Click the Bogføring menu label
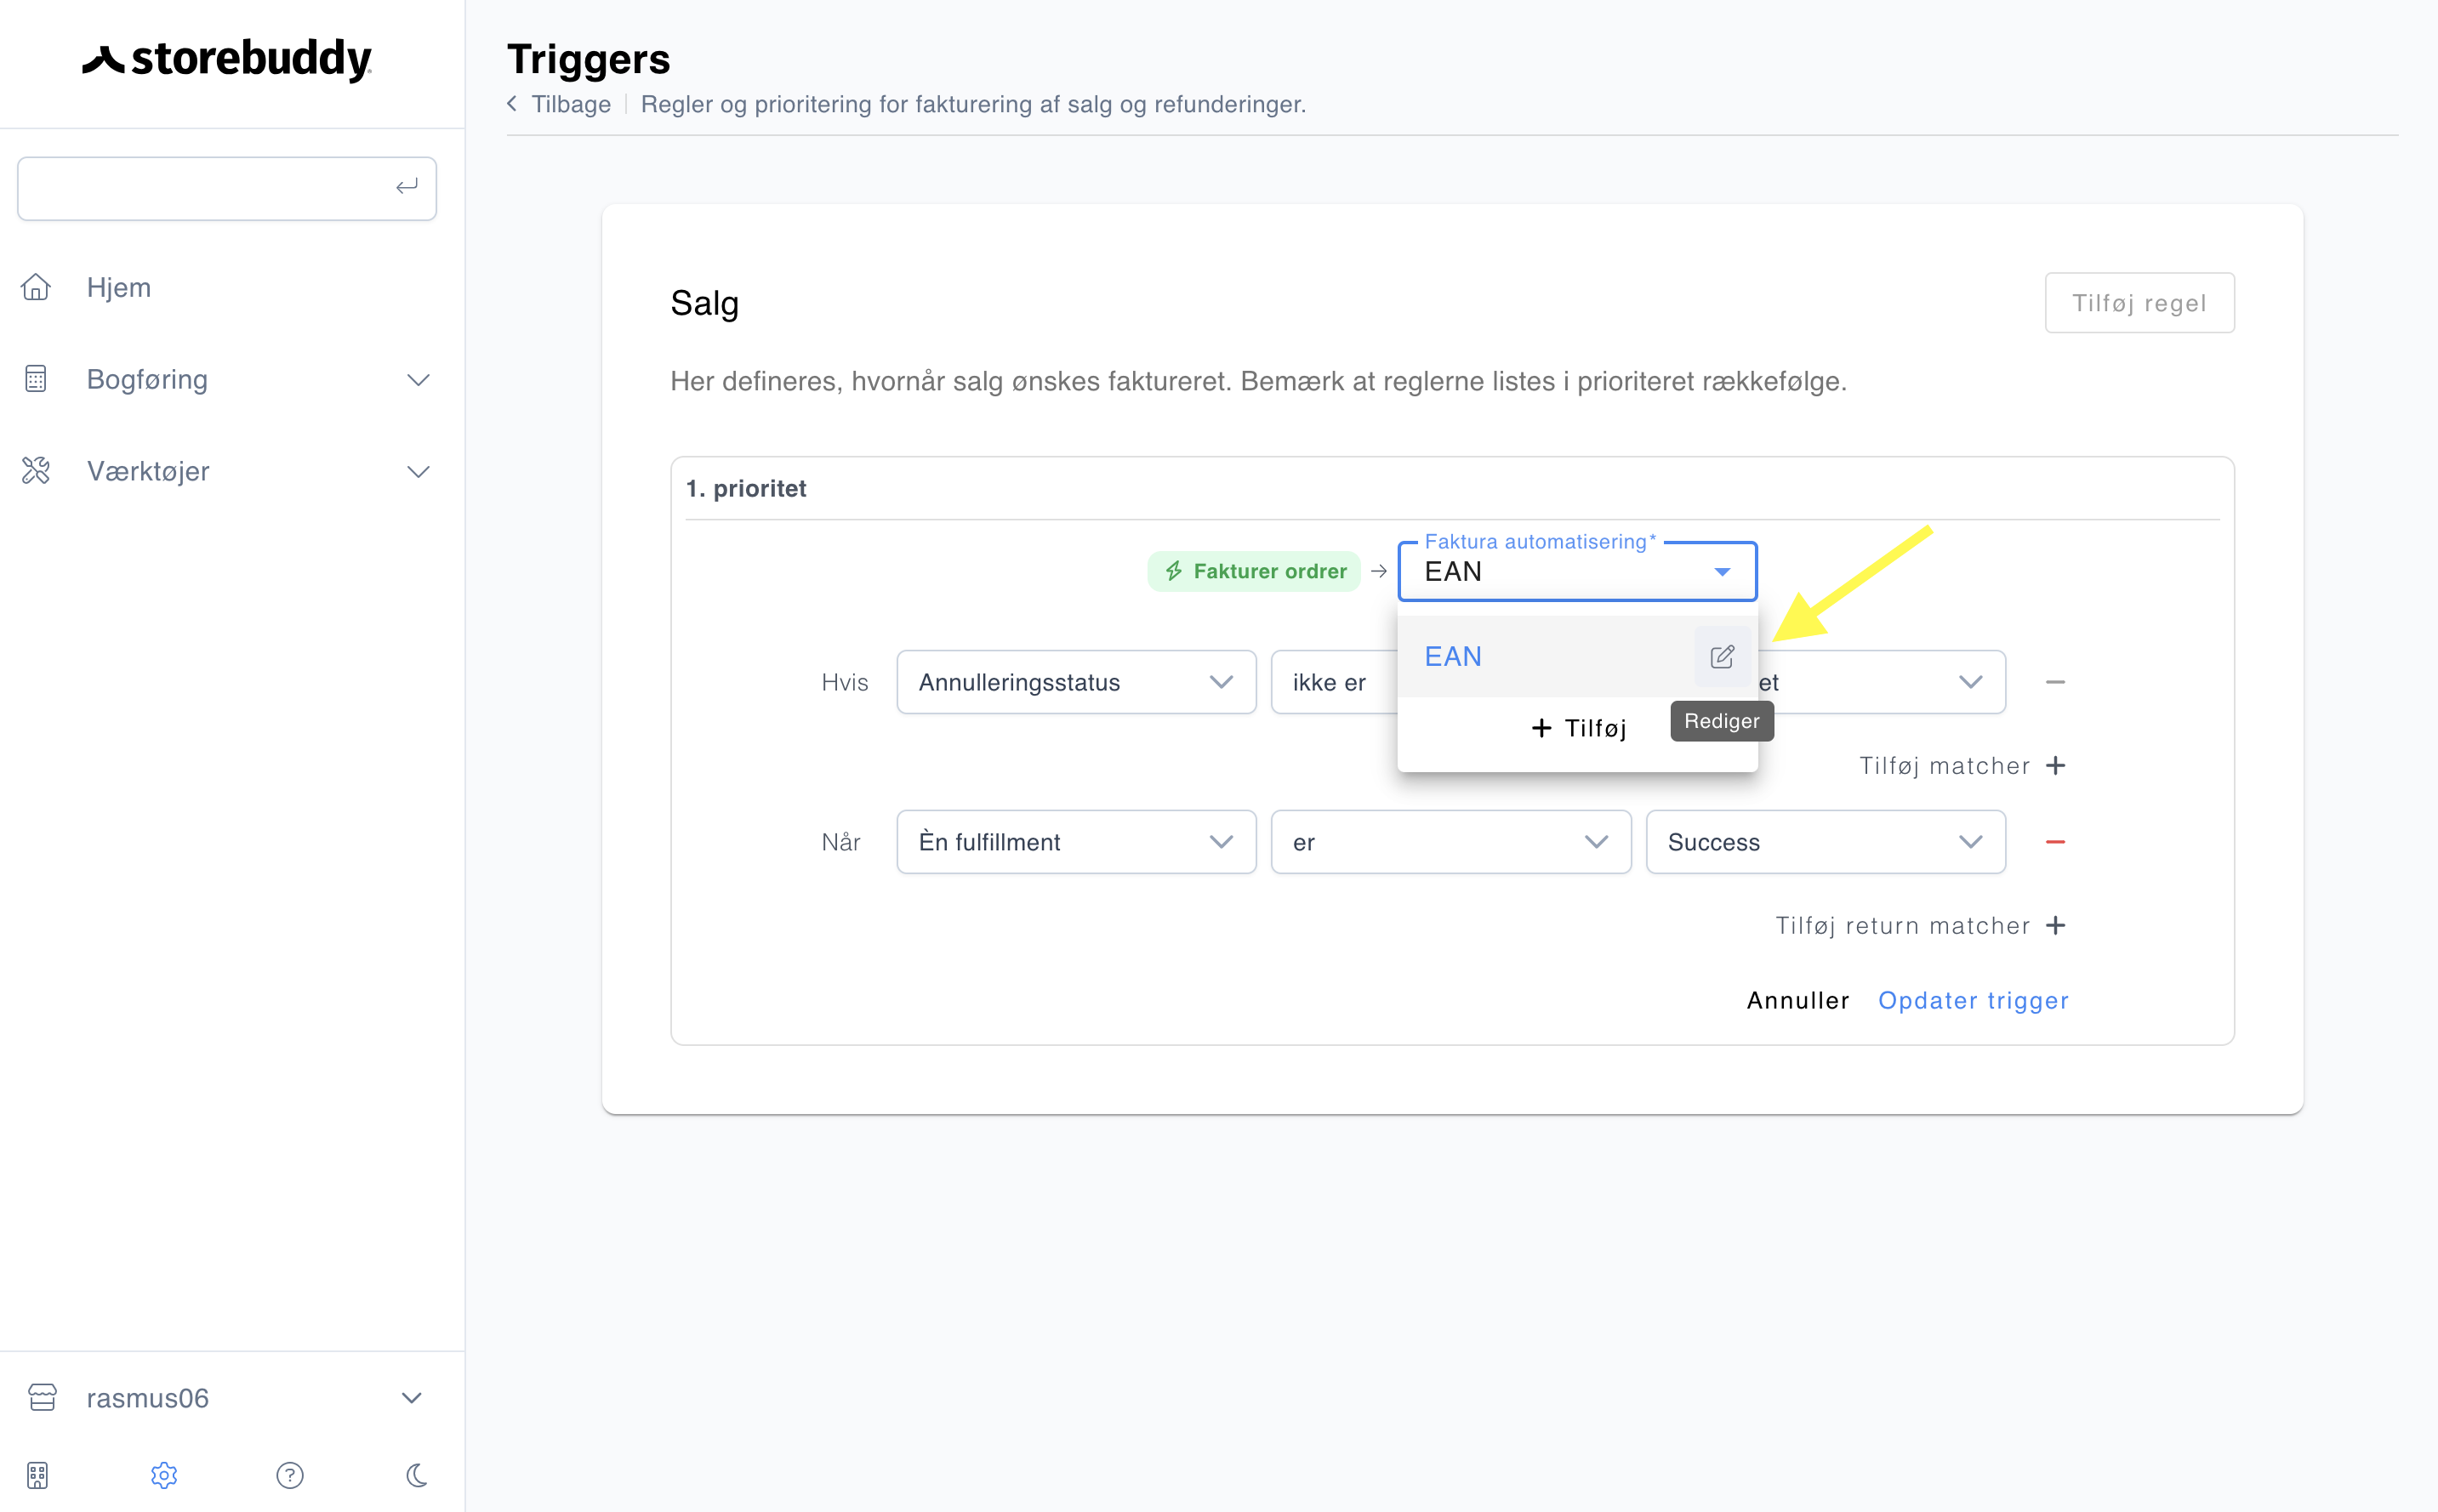 (x=147, y=379)
